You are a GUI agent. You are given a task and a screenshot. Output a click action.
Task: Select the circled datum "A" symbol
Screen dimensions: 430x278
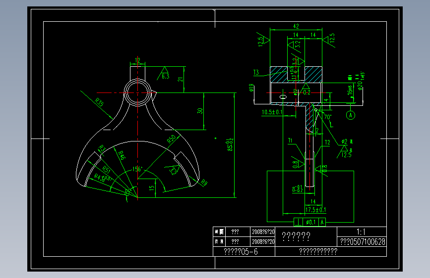(x=351, y=115)
